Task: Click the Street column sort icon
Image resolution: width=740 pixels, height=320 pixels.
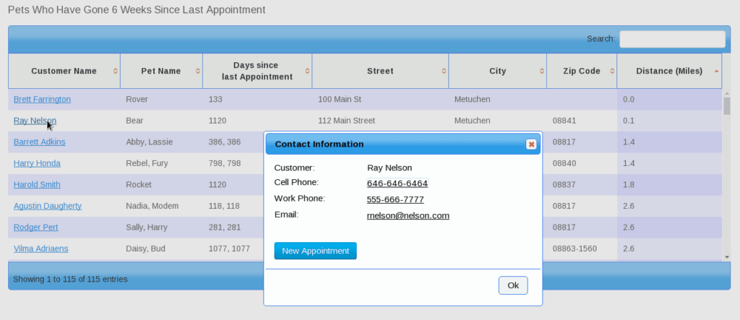Action: pos(444,71)
